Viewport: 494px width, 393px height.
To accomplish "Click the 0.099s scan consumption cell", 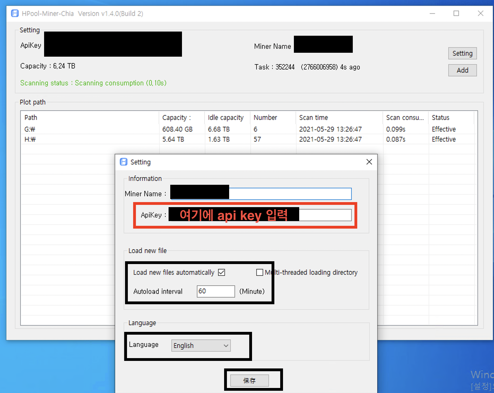I will coord(396,129).
